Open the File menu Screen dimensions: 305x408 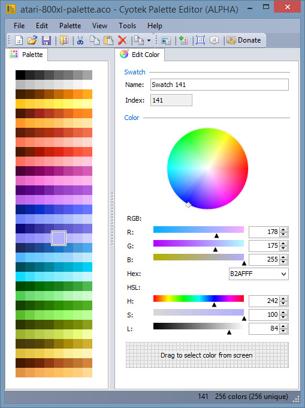click(x=19, y=26)
